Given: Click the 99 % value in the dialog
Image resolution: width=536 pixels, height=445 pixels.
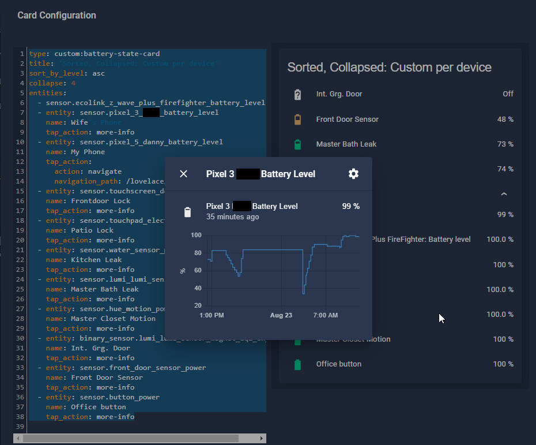Looking at the screenshot, I should tap(351, 207).
